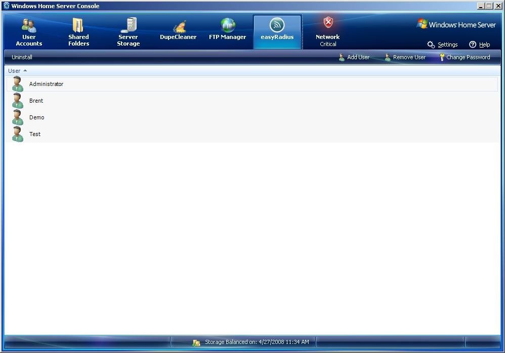Click the Add User person icon
Image resolution: width=505 pixels, height=353 pixels.
(x=342, y=57)
